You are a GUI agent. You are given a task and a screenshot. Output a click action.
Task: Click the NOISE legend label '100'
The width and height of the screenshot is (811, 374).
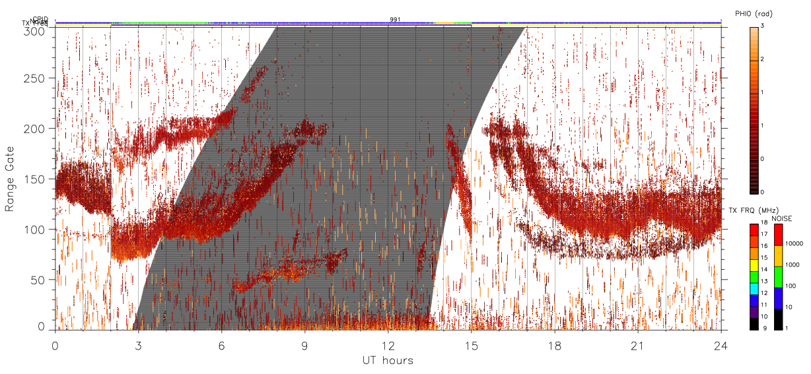[792, 286]
